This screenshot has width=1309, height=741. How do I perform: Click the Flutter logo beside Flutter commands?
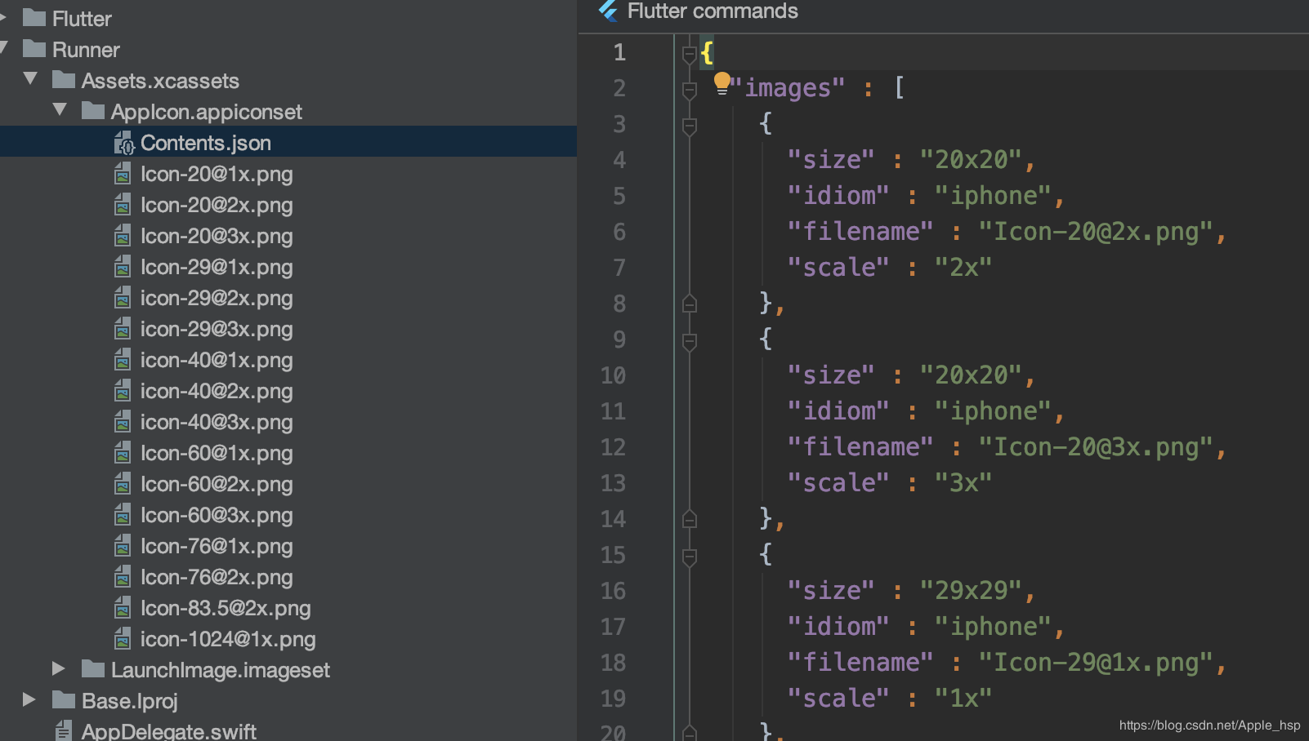[608, 11]
